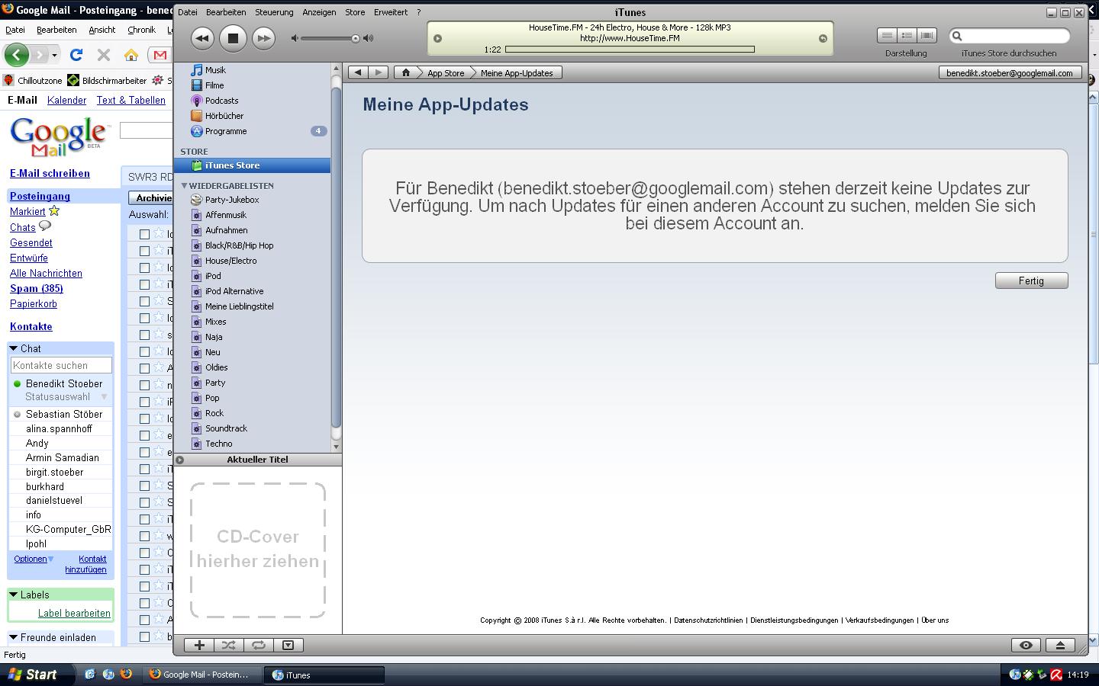Open the Hörbücher library
The height and width of the screenshot is (686, 1099).
pos(224,116)
